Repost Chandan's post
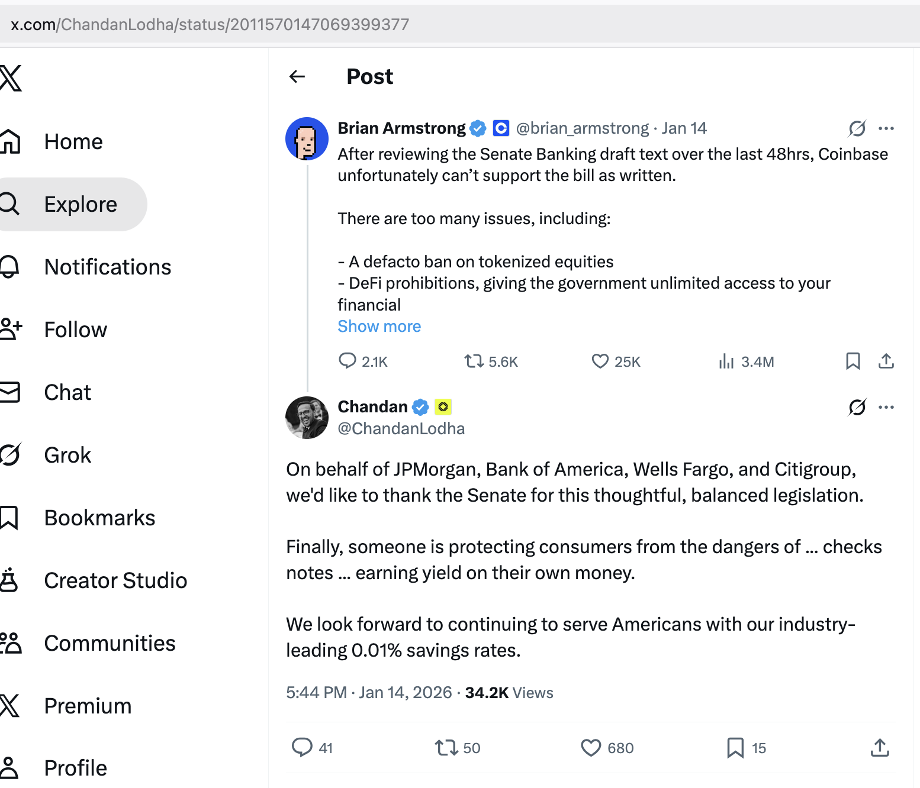The height and width of the screenshot is (788, 920). coord(446,748)
